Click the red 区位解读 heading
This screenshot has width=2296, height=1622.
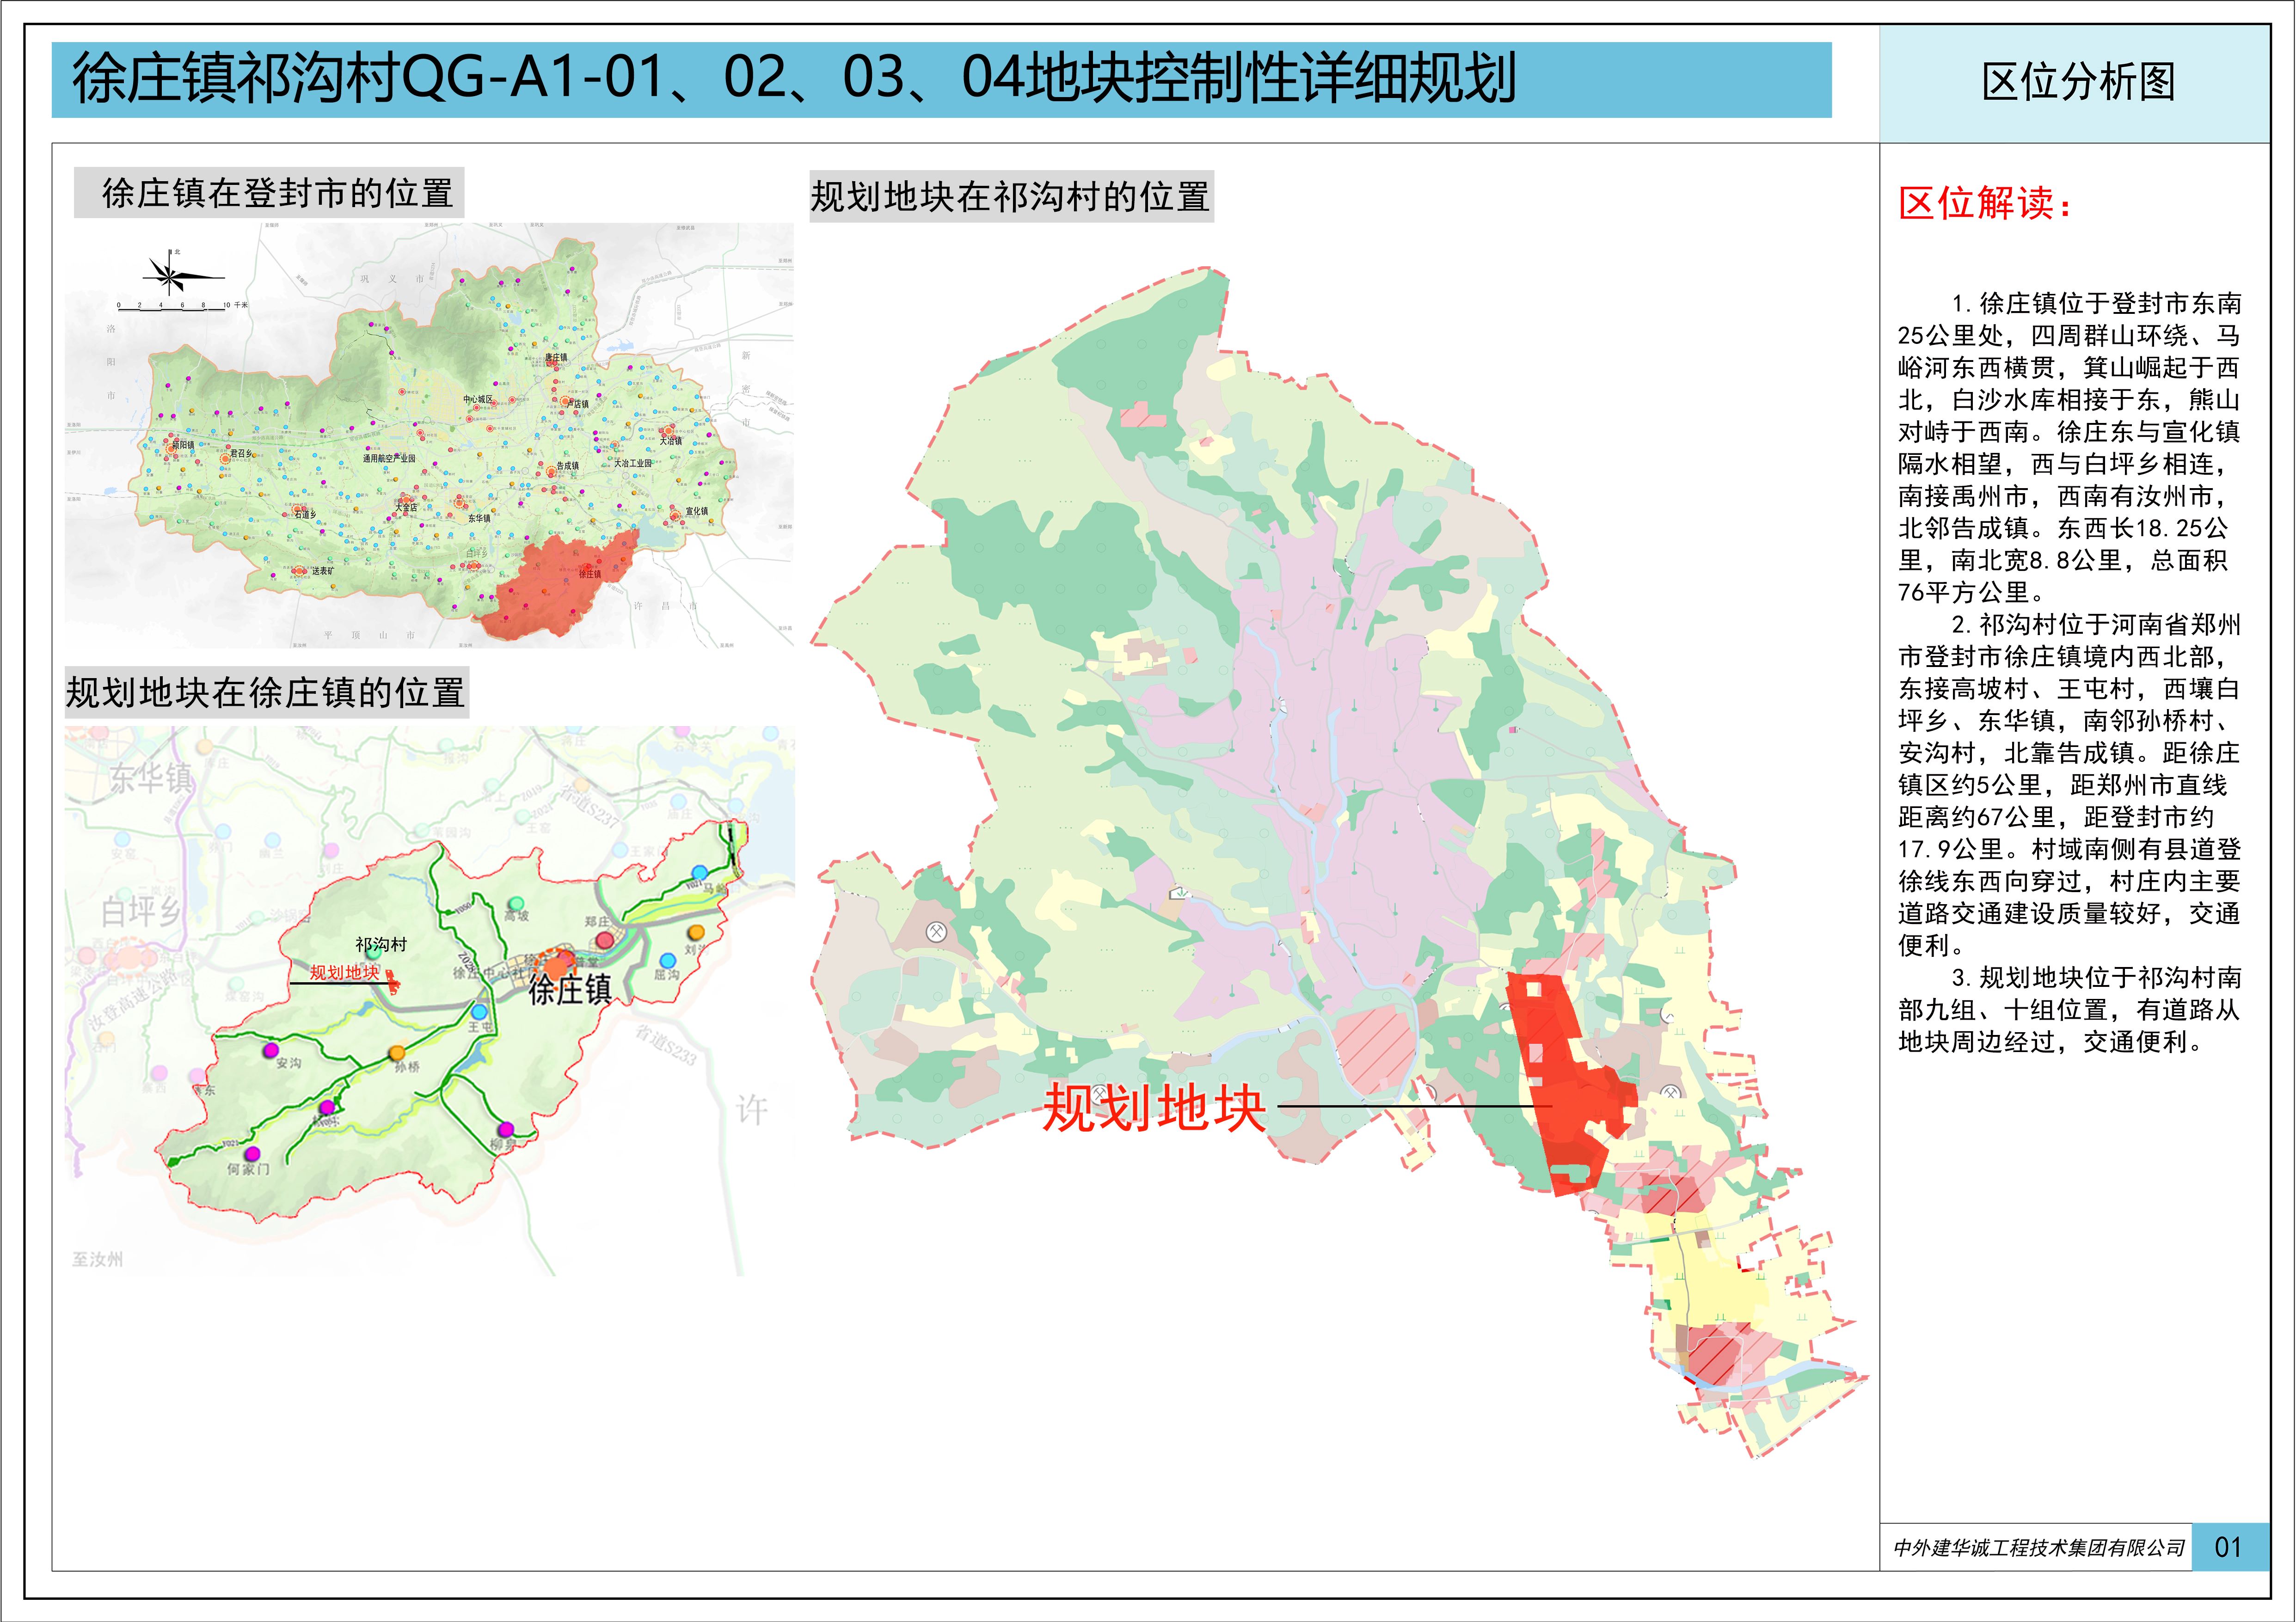tap(1983, 203)
